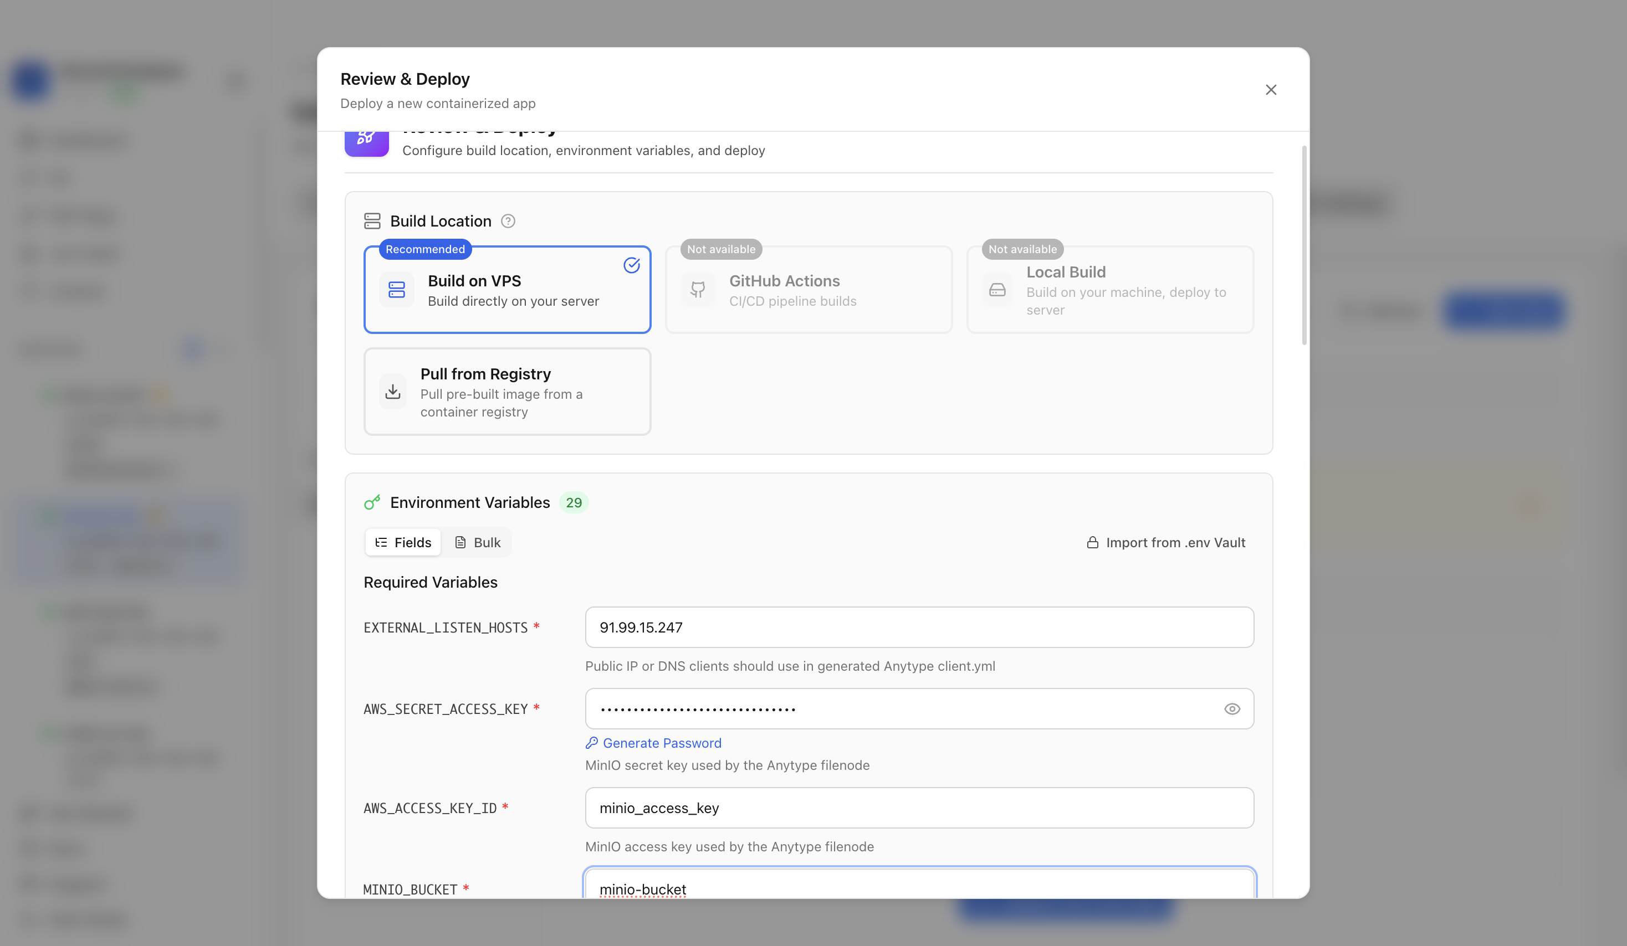Click the Build Location server stack icon

(x=372, y=222)
